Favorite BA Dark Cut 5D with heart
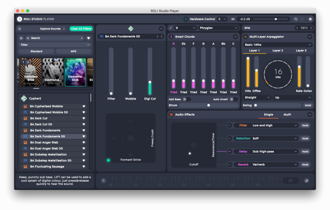Screen dimensions: 330x210 [84, 124]
